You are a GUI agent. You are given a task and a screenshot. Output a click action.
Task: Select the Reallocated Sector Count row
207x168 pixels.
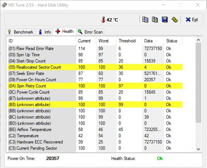39,67
